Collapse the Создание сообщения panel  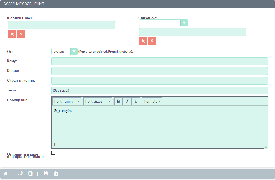[x=268, y=4]
